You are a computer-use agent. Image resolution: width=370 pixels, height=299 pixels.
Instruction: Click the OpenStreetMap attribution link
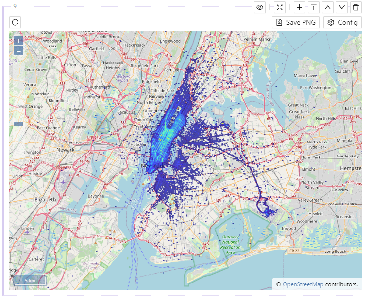click(303, 284)
